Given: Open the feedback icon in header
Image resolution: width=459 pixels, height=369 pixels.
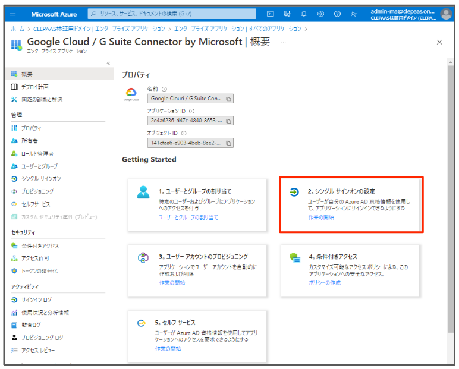Looking at the screenshot, I should 354,14.
